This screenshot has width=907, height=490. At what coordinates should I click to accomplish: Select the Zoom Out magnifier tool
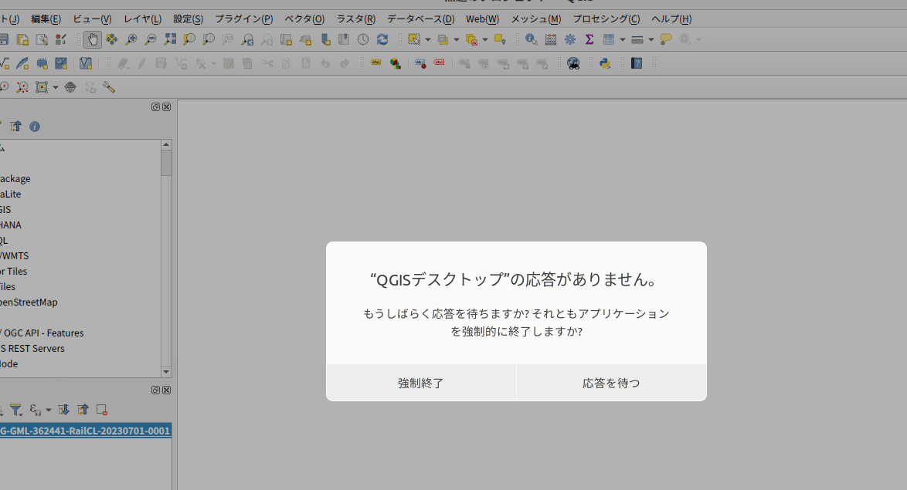(151, 39)
